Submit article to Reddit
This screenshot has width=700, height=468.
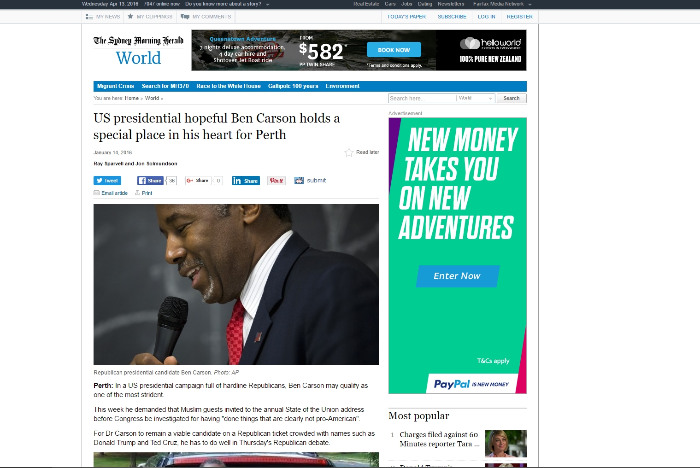(x=310, y=181)
